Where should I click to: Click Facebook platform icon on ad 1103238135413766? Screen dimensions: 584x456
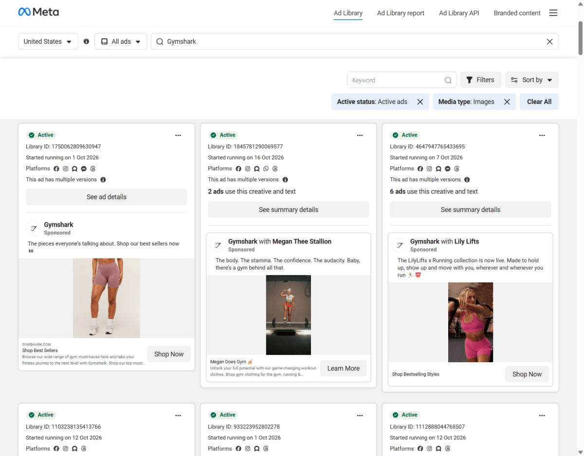tap(56, 449)
